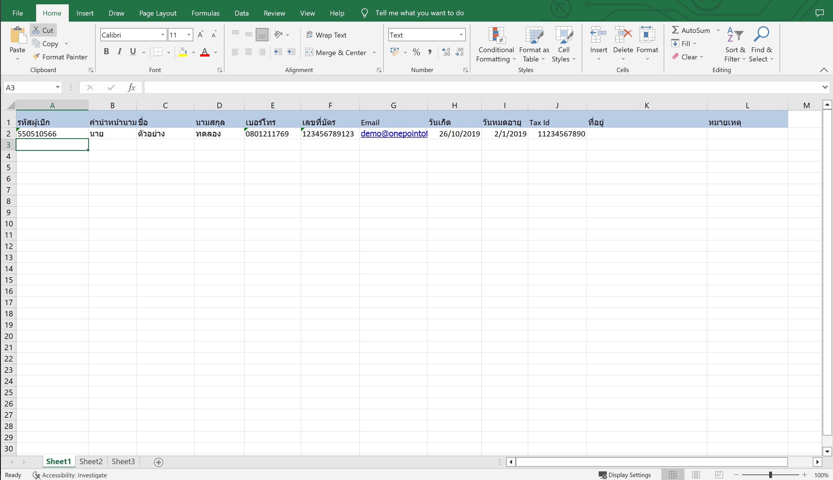The image size is (833, 480).
Task: Click Decrease Decimal icon
Action: 460,52
